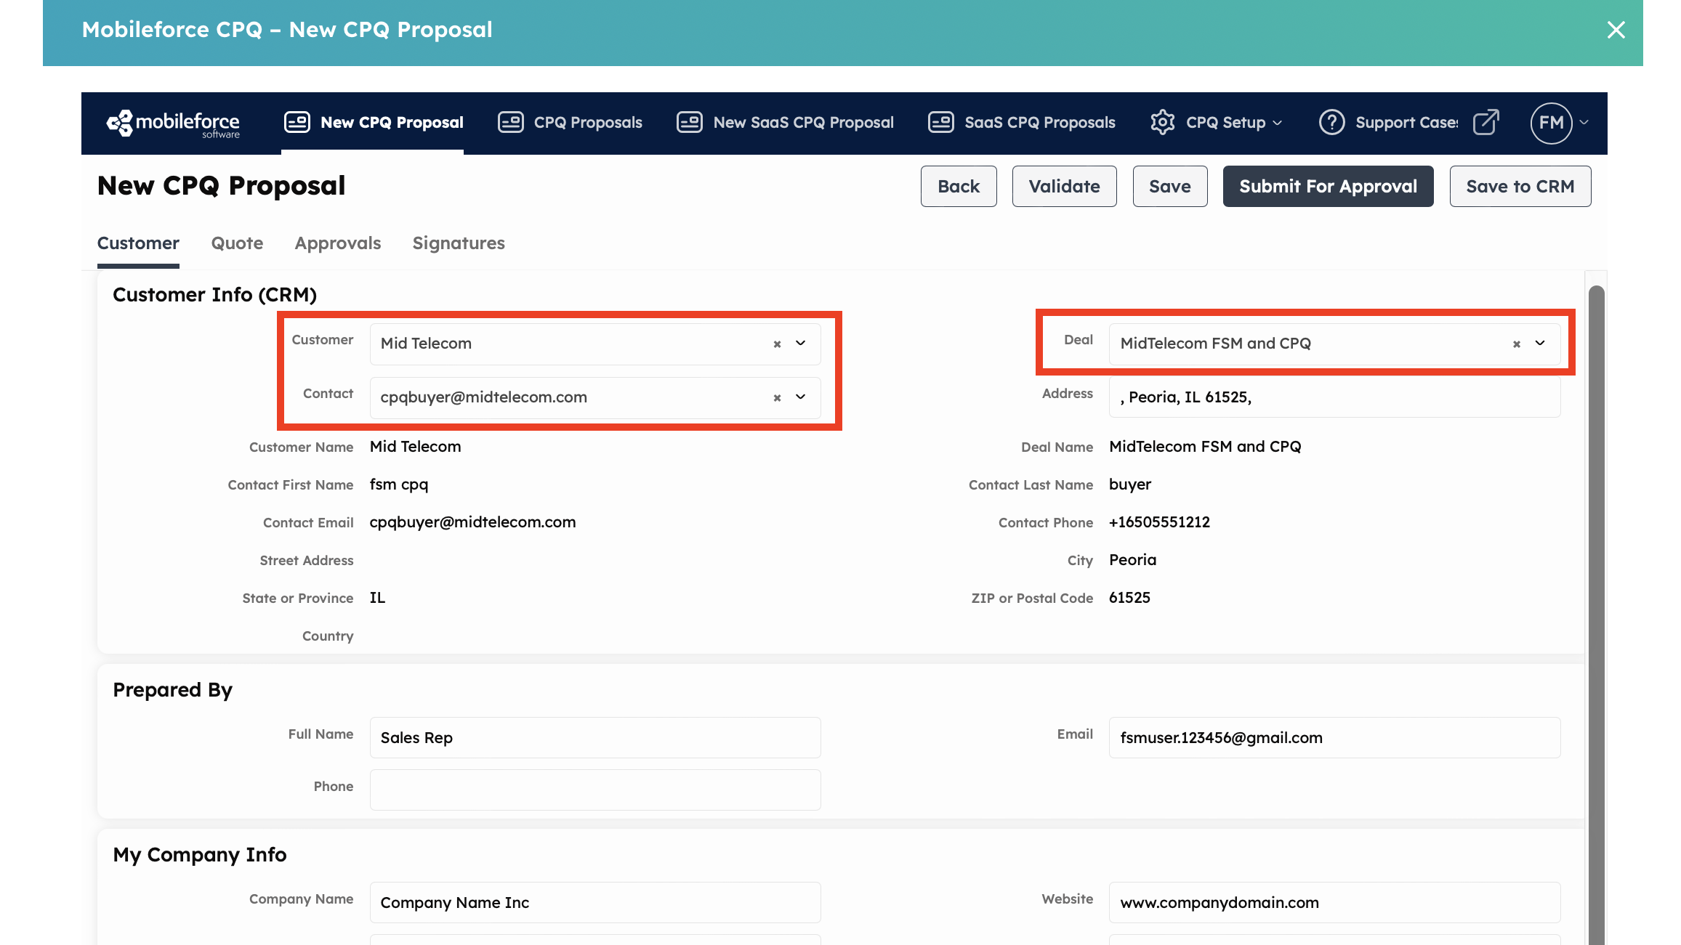Switch to the Quote tab
This screenshot has height=945, width=1681.
[237, 243]
